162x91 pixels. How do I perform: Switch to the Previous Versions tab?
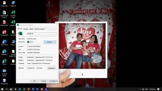pyautogui.click(x=39, y=29)
